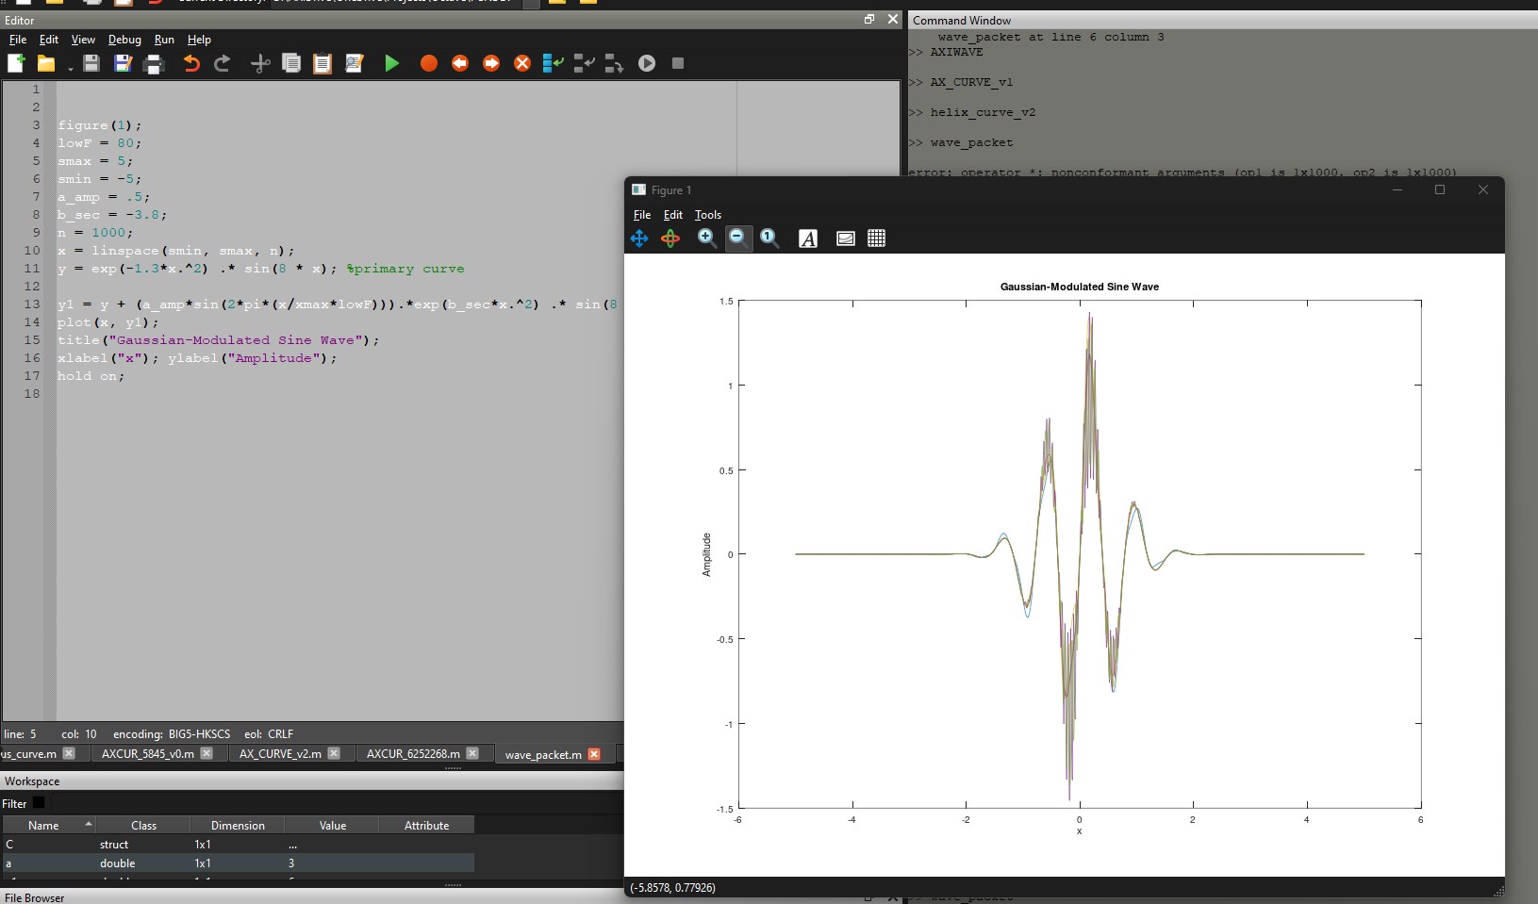
Task: Open the Debug menu in the editor
Action: coord(124,40)
